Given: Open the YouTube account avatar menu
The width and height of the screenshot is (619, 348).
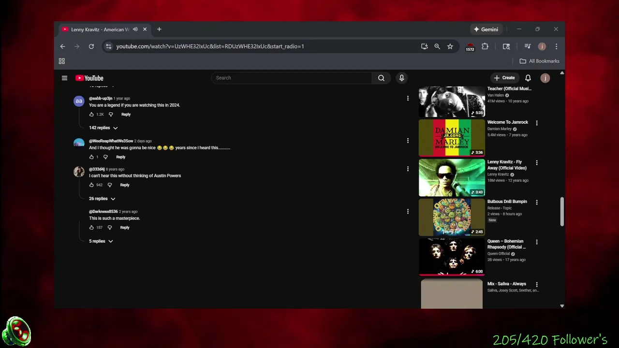Looking at the screenshot, I should [545, 78].
